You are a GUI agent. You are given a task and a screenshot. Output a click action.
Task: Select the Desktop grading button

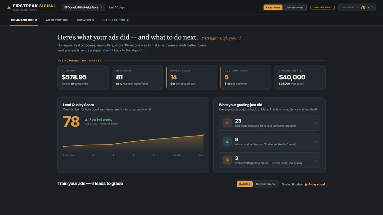pos(245,184)
